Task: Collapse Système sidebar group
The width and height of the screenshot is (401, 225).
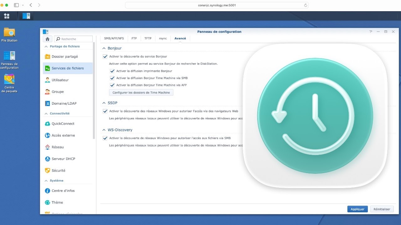Action: [46, 181]
